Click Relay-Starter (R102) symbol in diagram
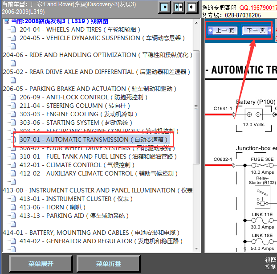277x274 pixels. pyautogui.click(x=261, y=197)
